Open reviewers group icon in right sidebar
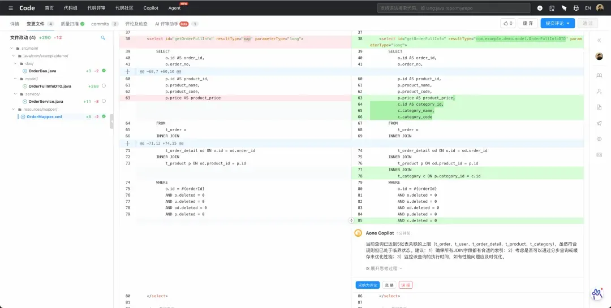The width and height of the screenshot is (611, 308). (x=599, y=76)
